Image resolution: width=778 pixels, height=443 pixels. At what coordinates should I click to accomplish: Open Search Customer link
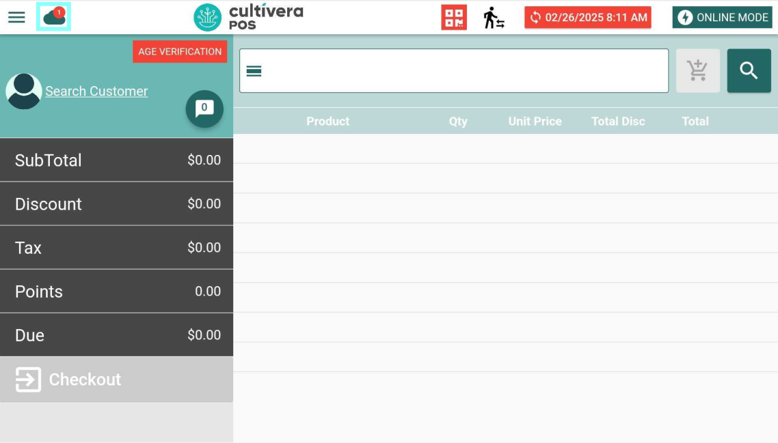coord(96,91)
